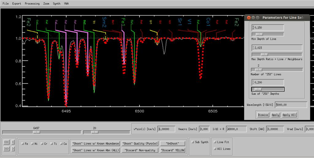Image resolution: width=314 pixels, height=158 pixels.
Task: Click "Ghost" Lines w/ Known Abundance button
Action: (96, 143)
